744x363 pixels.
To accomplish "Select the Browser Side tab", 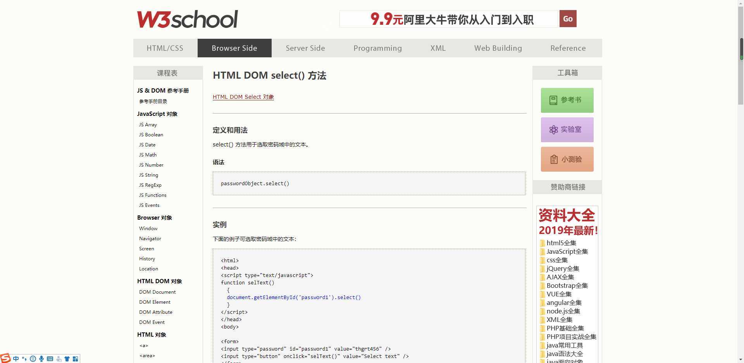I will [x=234, y=48].
